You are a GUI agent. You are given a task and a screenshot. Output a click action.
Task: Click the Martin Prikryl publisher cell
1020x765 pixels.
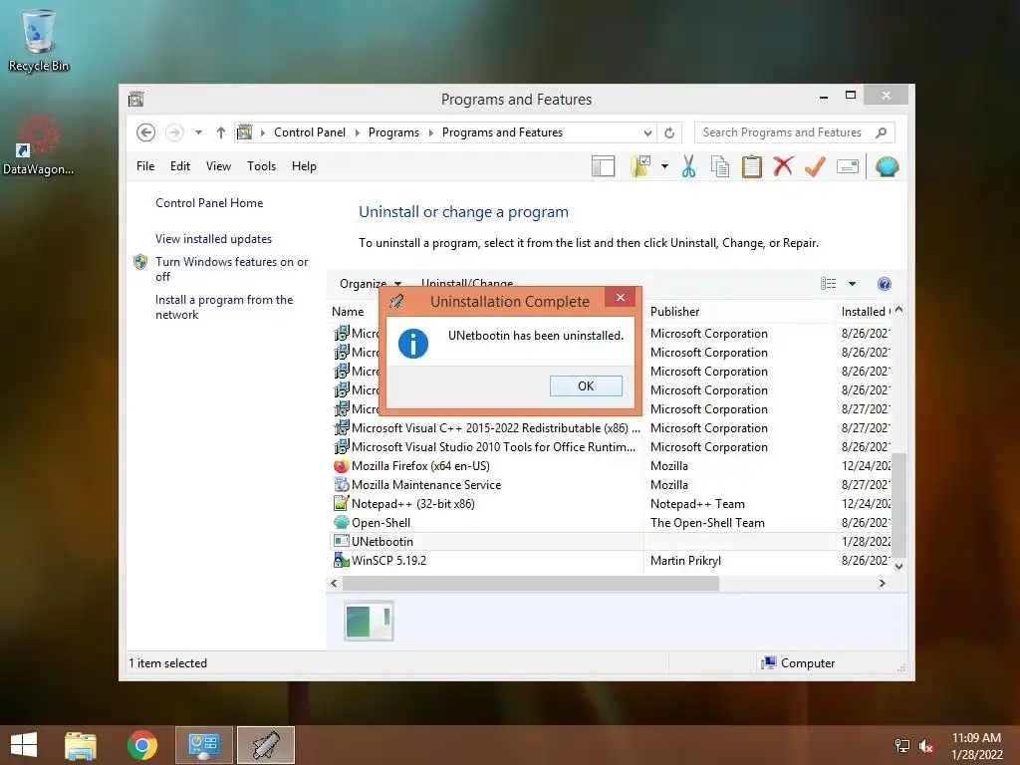[x=685, y=560]
